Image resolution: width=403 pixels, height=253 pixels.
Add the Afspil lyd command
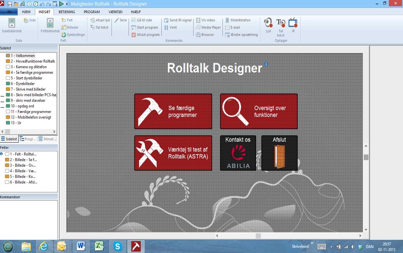(100, 20)
